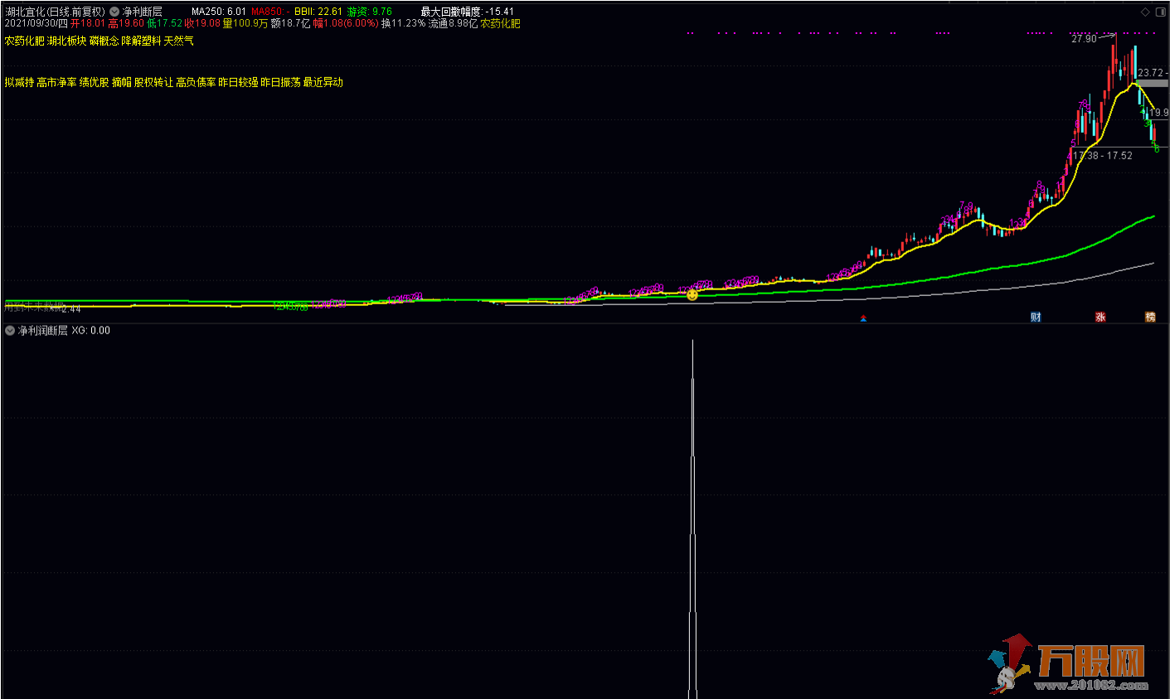Click the 榜 event icon on timeline
This screenshot has width=1170, height=699.
(x=1150, y=317)
